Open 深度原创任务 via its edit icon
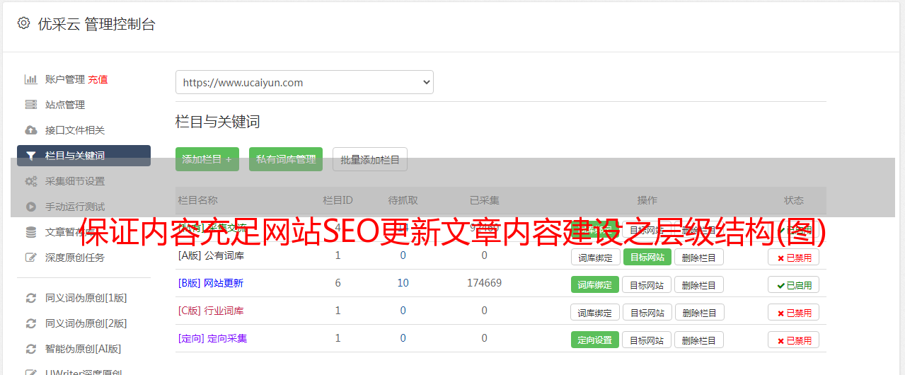This screenshot has height=375, width=905. 31,258
